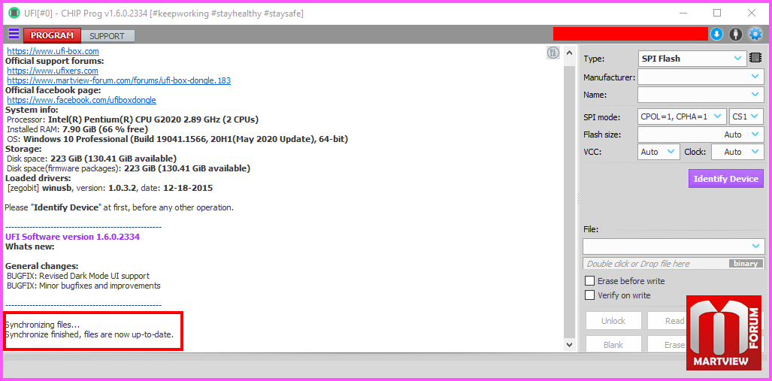
Task: Enable Erase before write checkbox
Action: 589,281
